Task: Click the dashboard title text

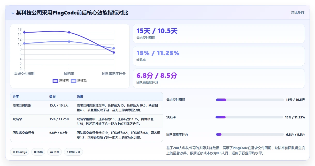Action: click(x=72, y=13)
